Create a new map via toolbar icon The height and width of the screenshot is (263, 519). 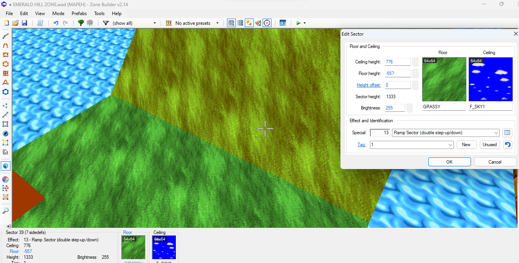click(x=6, y=23)
